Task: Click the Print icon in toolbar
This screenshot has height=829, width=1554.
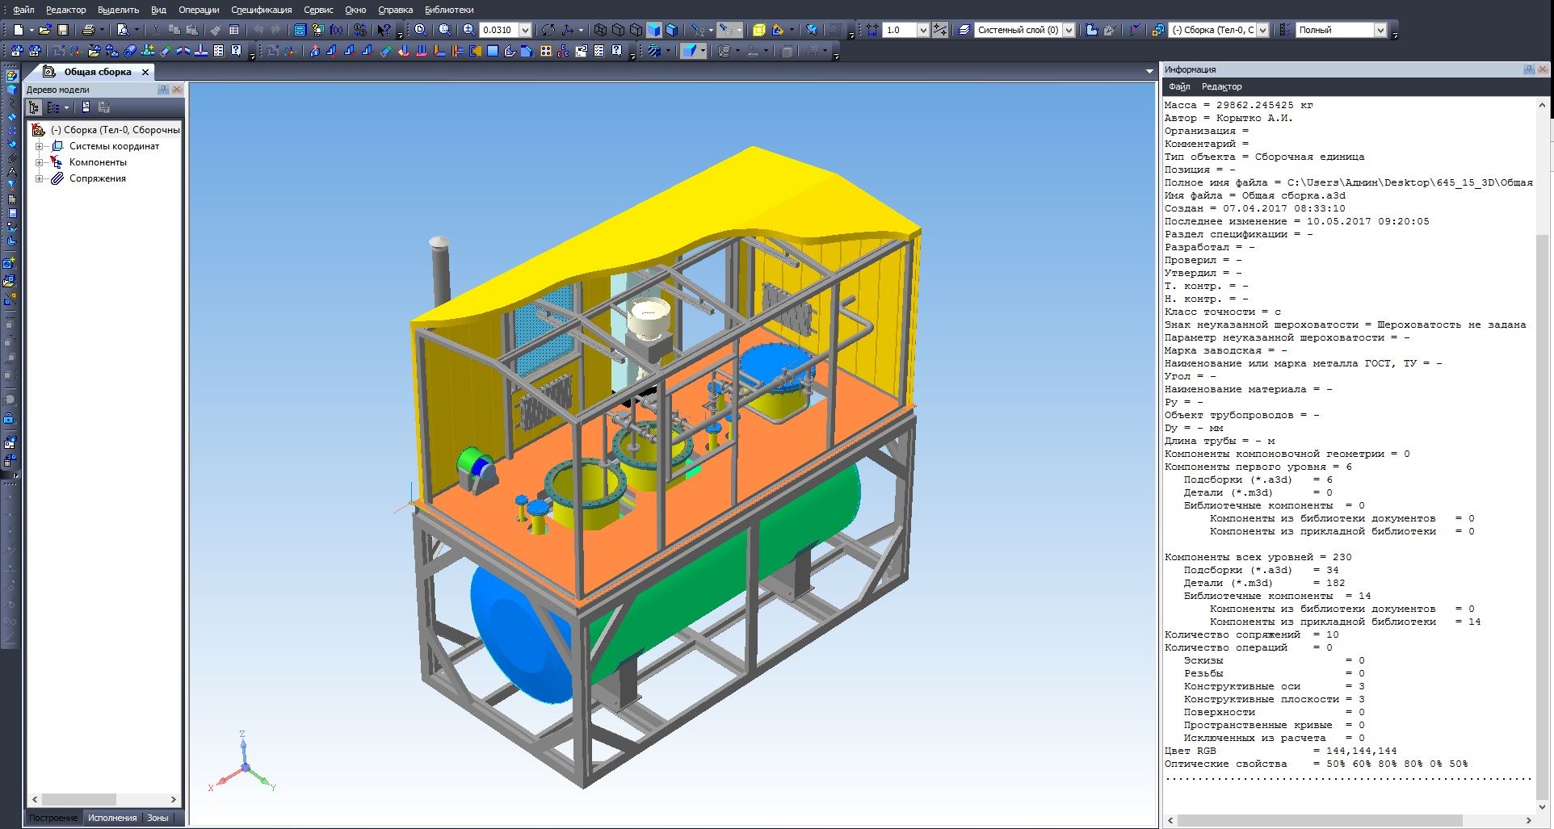Action: click(x=88, y=30)
